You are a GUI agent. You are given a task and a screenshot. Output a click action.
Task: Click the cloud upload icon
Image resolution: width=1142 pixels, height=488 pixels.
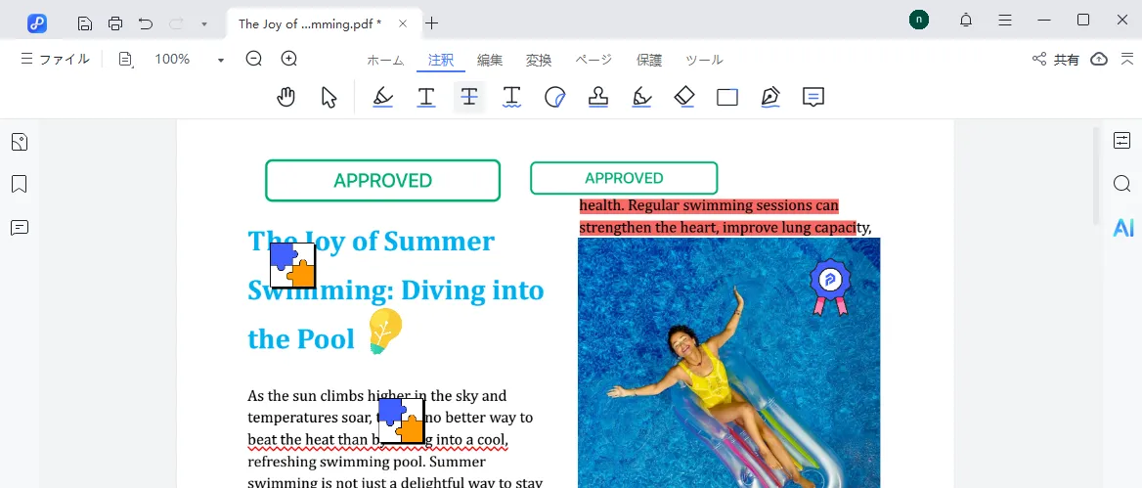[x=1099, y=60]
